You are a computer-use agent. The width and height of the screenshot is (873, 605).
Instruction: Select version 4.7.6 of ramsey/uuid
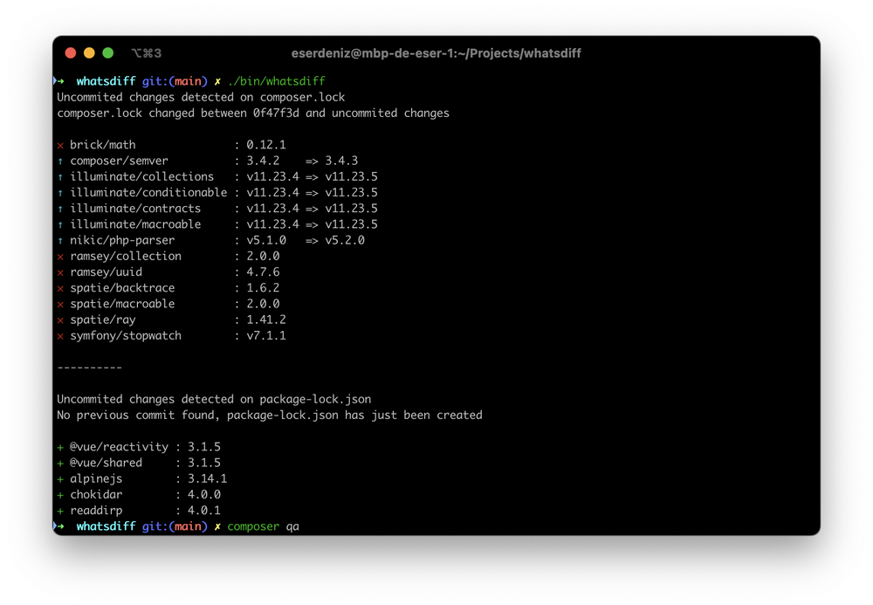point(264,272)
